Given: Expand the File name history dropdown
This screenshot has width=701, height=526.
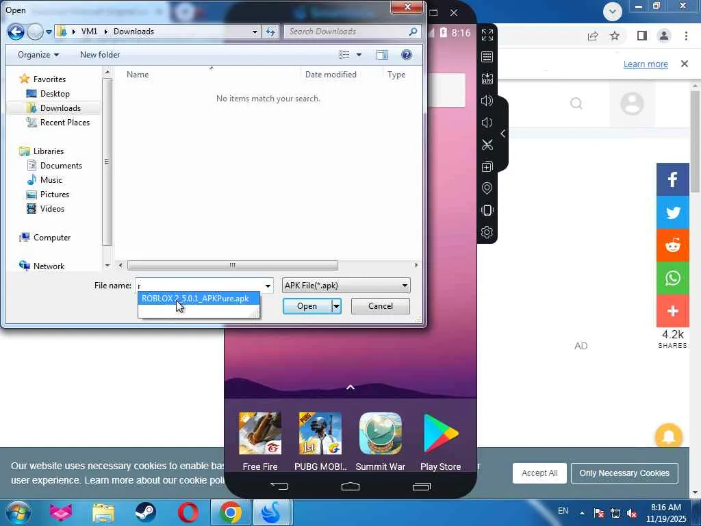Looking at the screenshot, I should click(x=268, y=286).
